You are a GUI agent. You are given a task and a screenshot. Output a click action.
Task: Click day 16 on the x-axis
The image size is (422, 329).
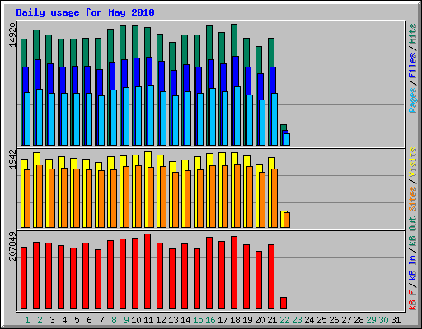pyautogui.click(x=210, y=320)
